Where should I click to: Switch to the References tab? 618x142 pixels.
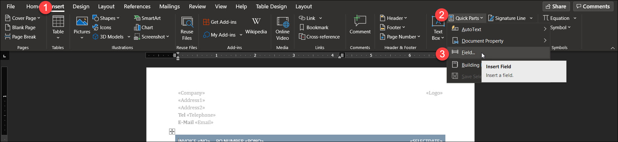[137, 6]
